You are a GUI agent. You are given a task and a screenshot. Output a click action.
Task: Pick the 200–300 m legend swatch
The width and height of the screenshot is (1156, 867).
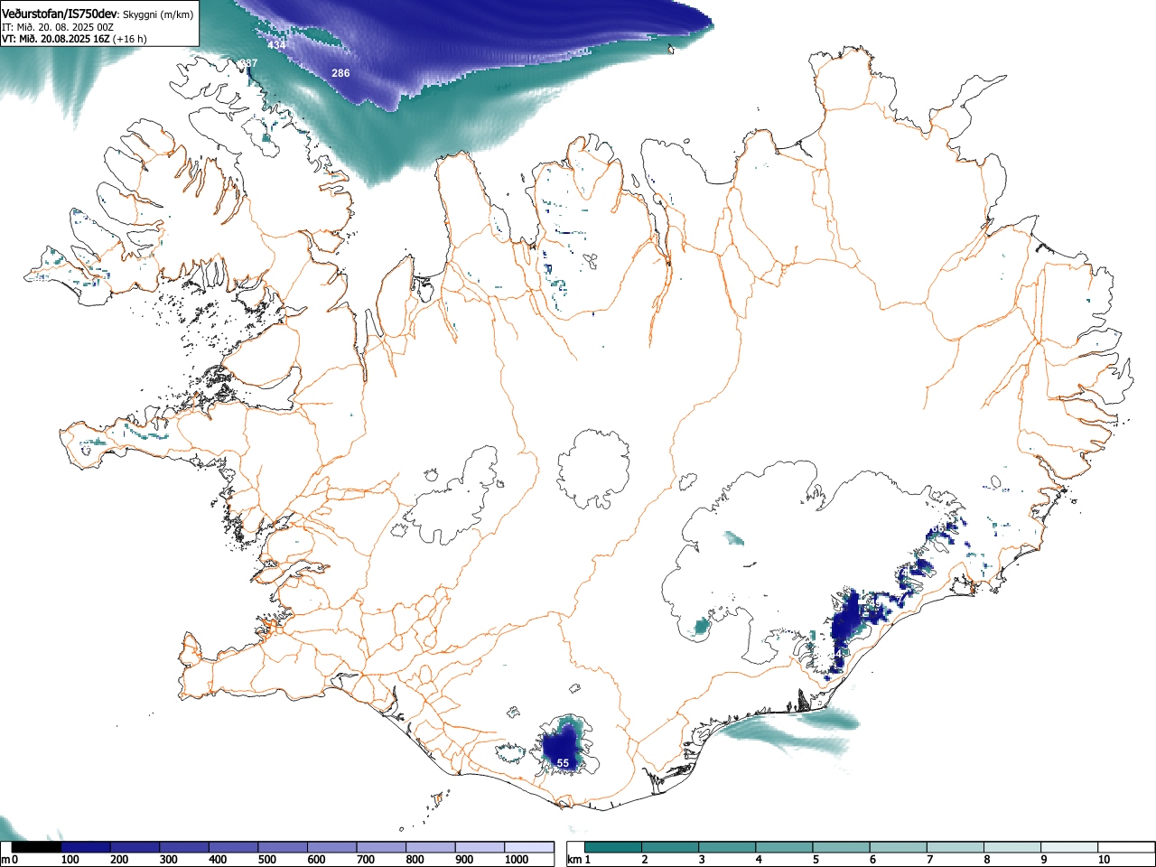135,847
